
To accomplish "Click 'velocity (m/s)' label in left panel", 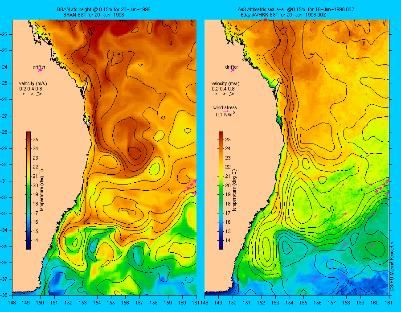I will [x=33, y=84].
